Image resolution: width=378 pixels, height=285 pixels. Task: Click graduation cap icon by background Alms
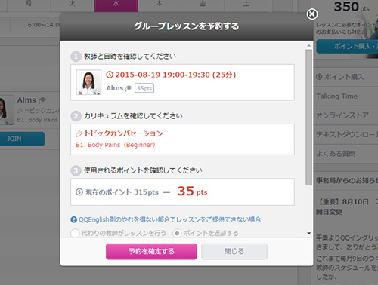42,100
